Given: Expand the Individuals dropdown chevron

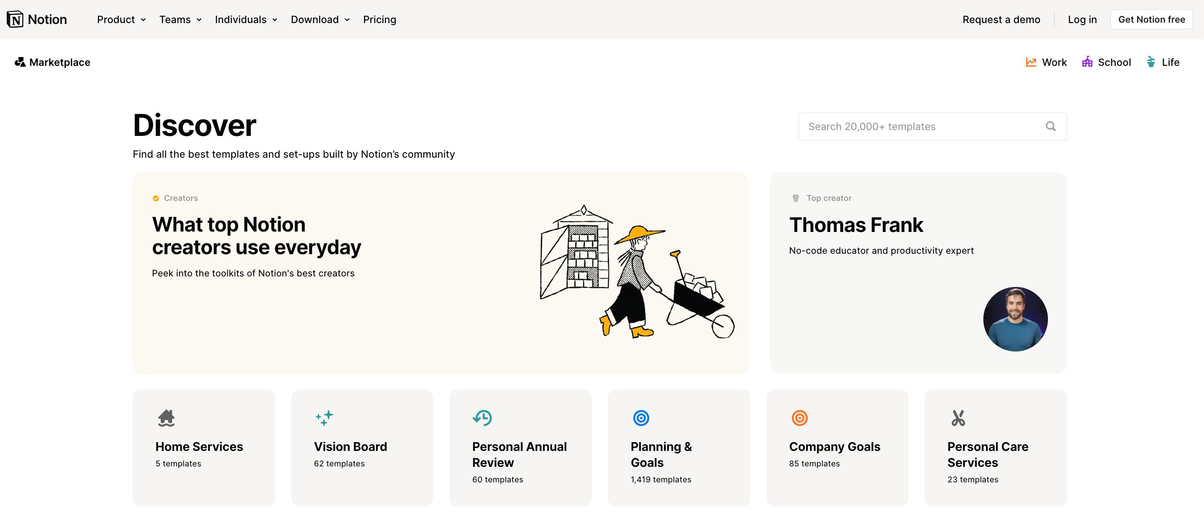Looking at the screenshot, I should click(x=275, y=20).
